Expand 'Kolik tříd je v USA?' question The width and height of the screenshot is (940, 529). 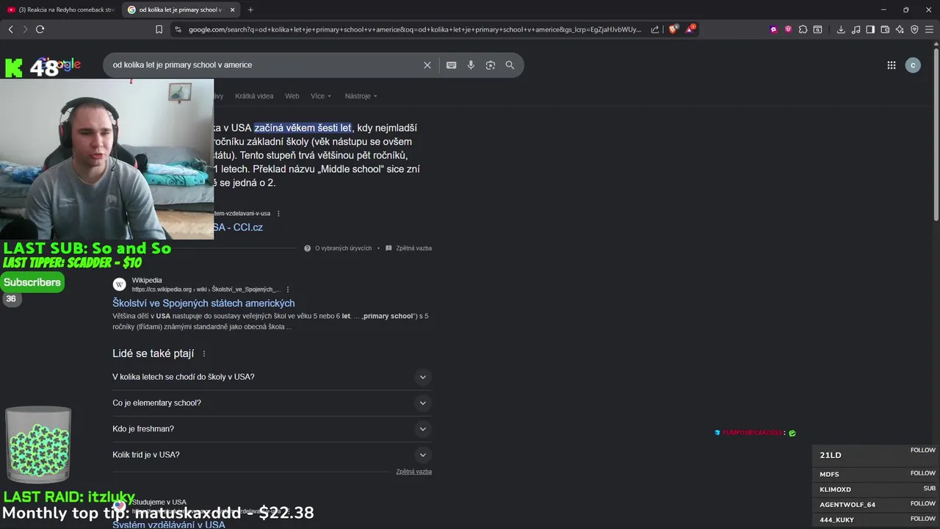272,455
